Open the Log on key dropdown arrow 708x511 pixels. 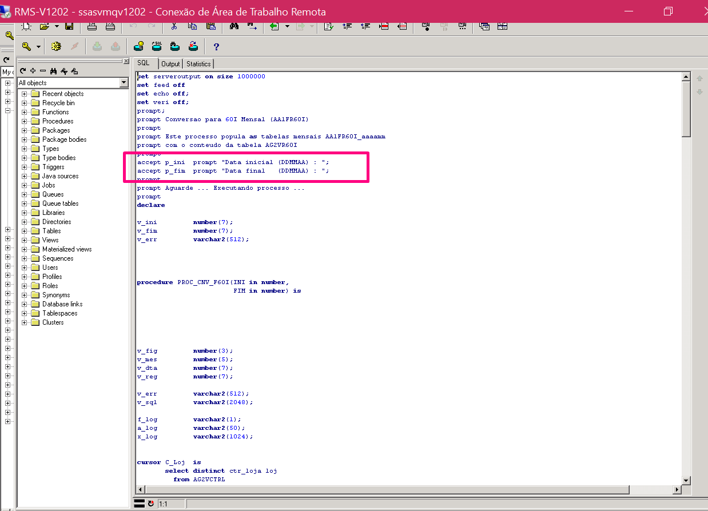(x=38, y=47)
